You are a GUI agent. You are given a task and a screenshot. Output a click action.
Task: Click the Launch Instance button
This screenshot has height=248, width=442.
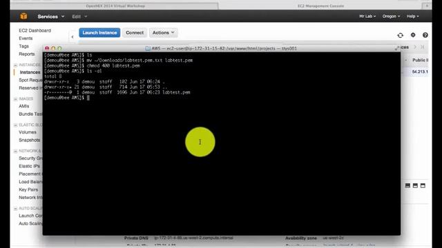coord(99,32)
